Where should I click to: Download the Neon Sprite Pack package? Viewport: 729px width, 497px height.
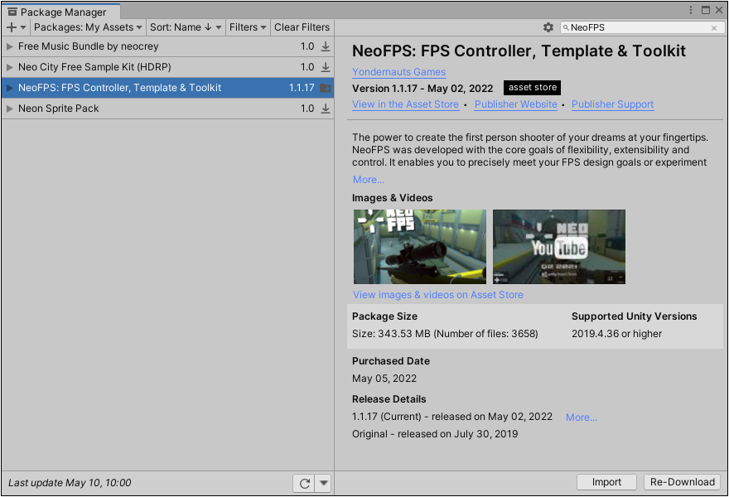coord(324,109)
